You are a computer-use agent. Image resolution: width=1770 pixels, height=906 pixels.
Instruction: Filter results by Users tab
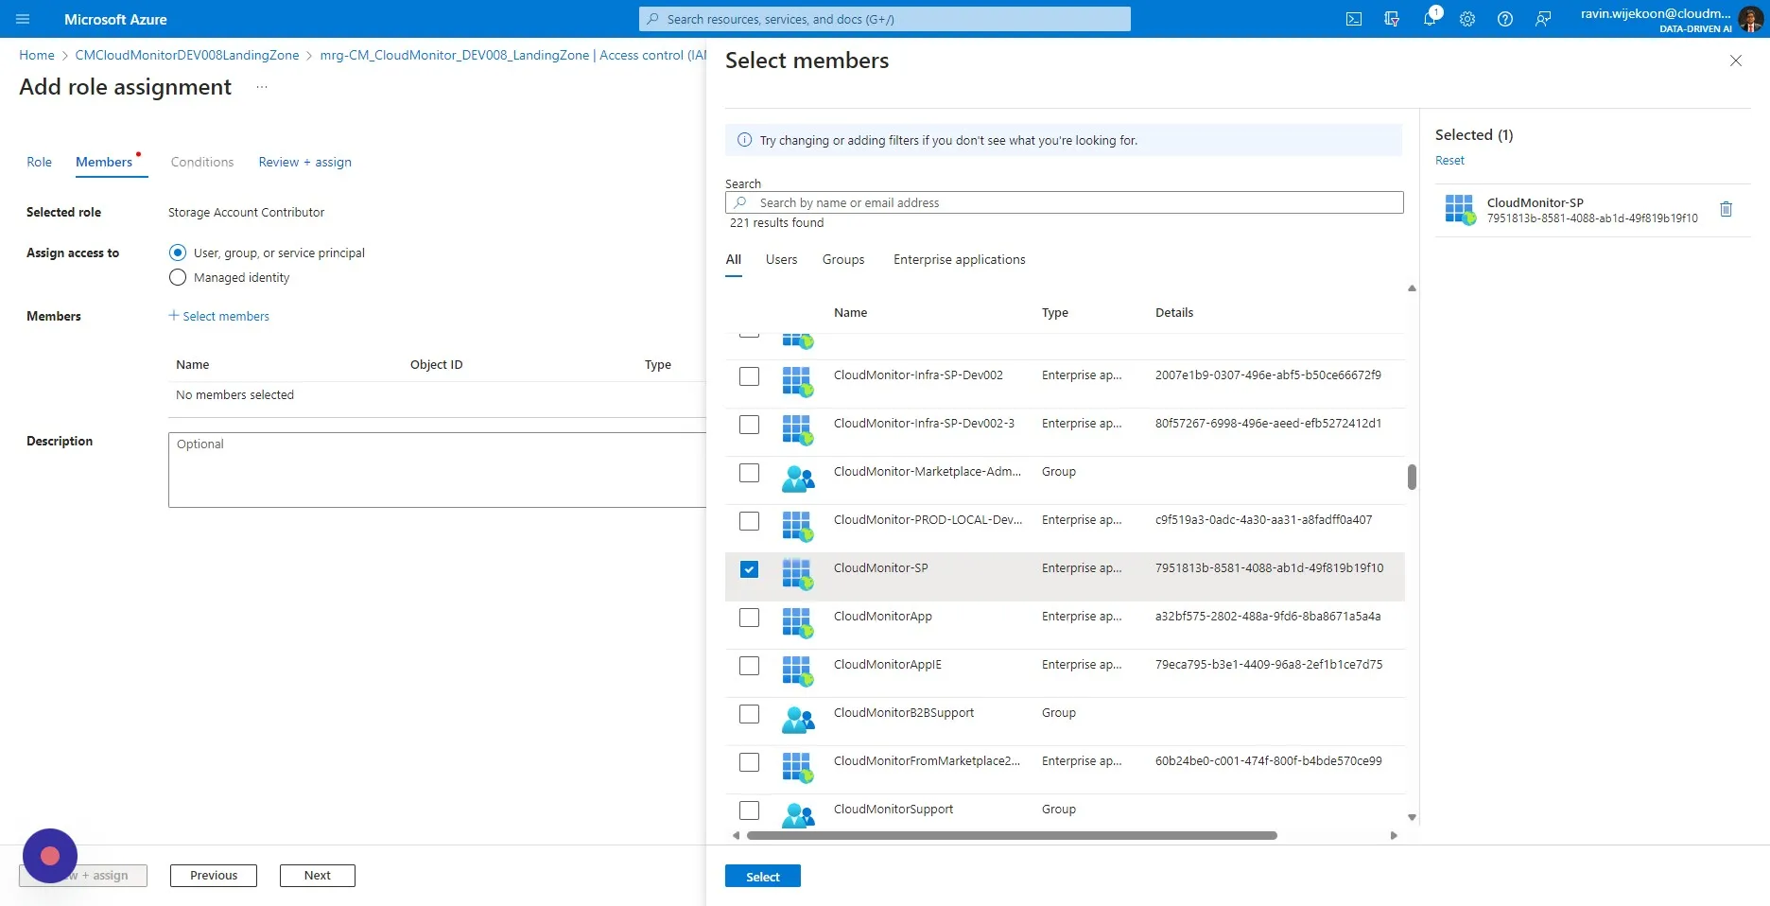(x=781, y=259)
